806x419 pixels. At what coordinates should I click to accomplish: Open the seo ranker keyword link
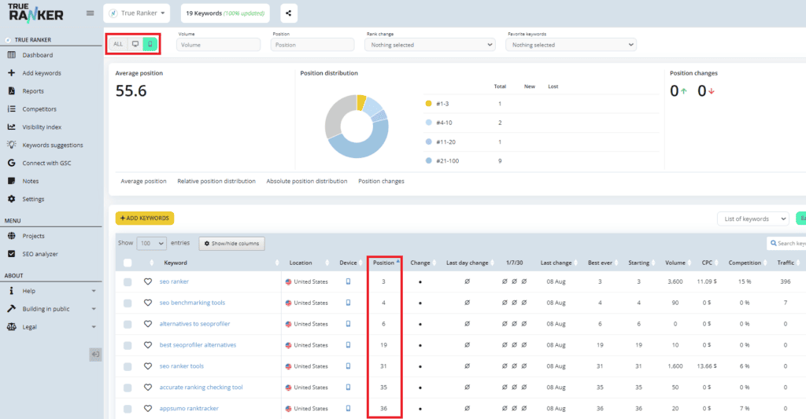pos(174,281)
